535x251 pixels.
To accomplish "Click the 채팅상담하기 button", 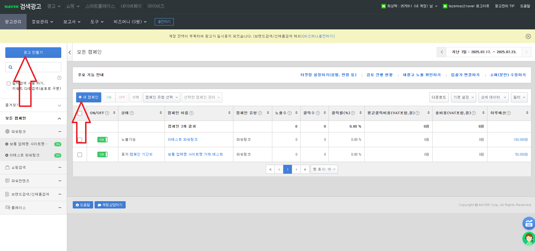I will [110, 205].
